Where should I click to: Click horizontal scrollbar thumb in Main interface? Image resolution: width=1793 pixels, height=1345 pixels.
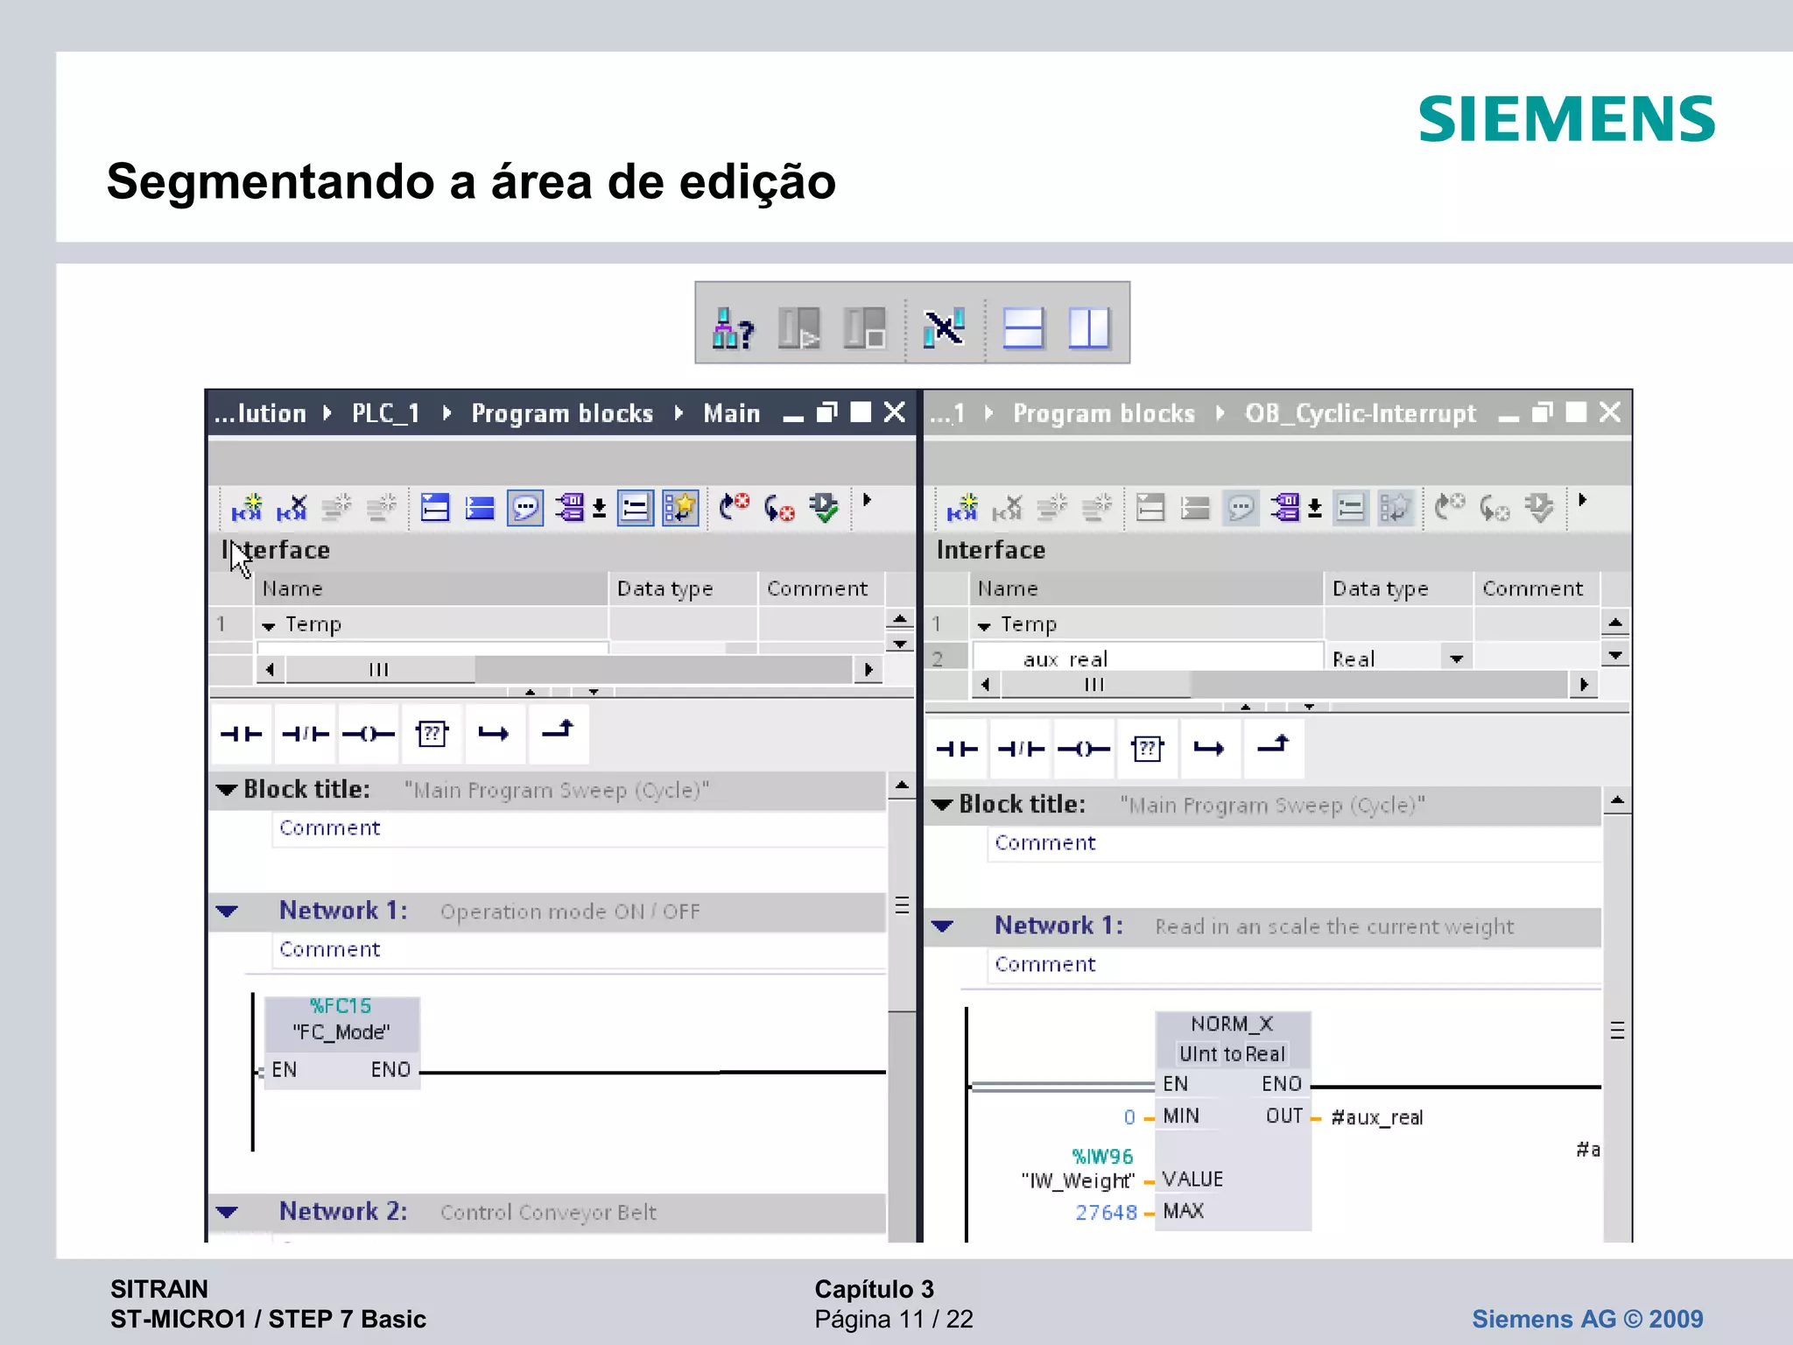[x=380, y=670]
